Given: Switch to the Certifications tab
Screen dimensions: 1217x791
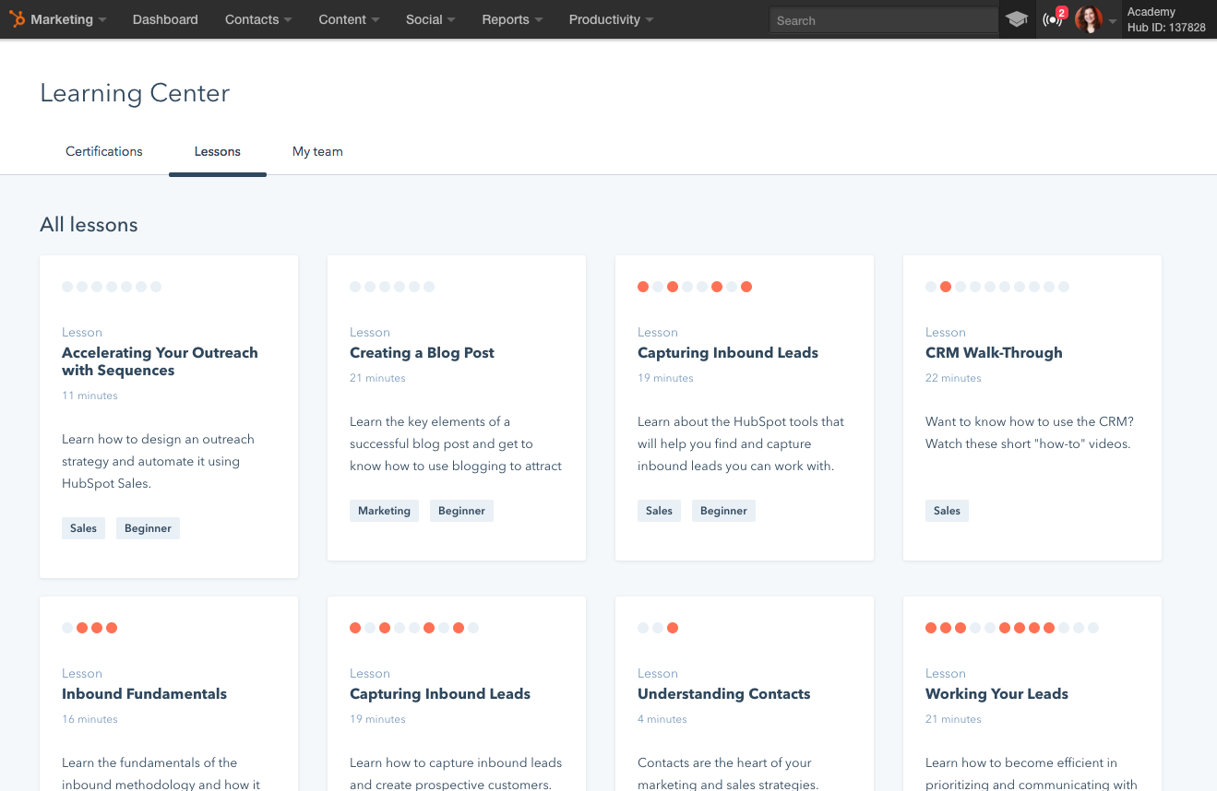Looking at the screenshot, I should point(104,151).
